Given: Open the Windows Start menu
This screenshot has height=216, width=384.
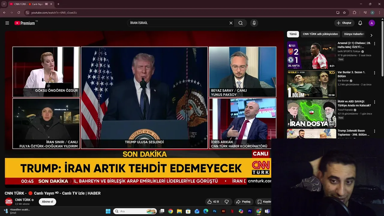Looking at the screenshot, I should click(108, 211).
